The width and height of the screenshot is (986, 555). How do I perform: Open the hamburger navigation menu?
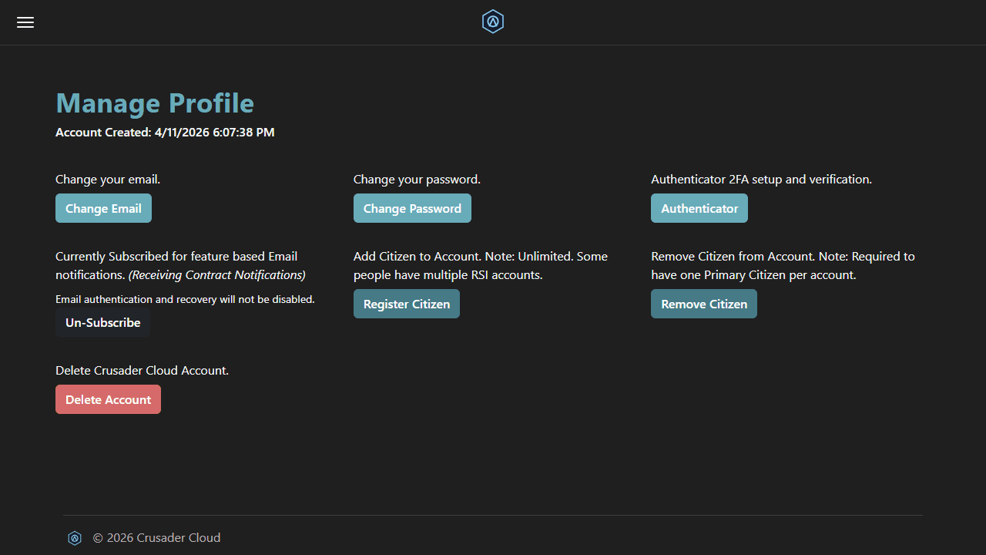pyautogui.click(x=25, y=22)
